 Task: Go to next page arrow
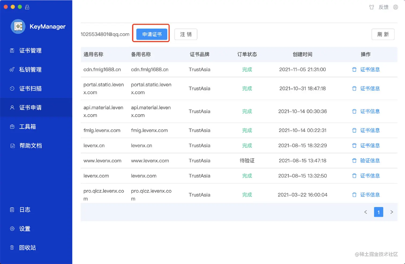click(x=392, y=212)
